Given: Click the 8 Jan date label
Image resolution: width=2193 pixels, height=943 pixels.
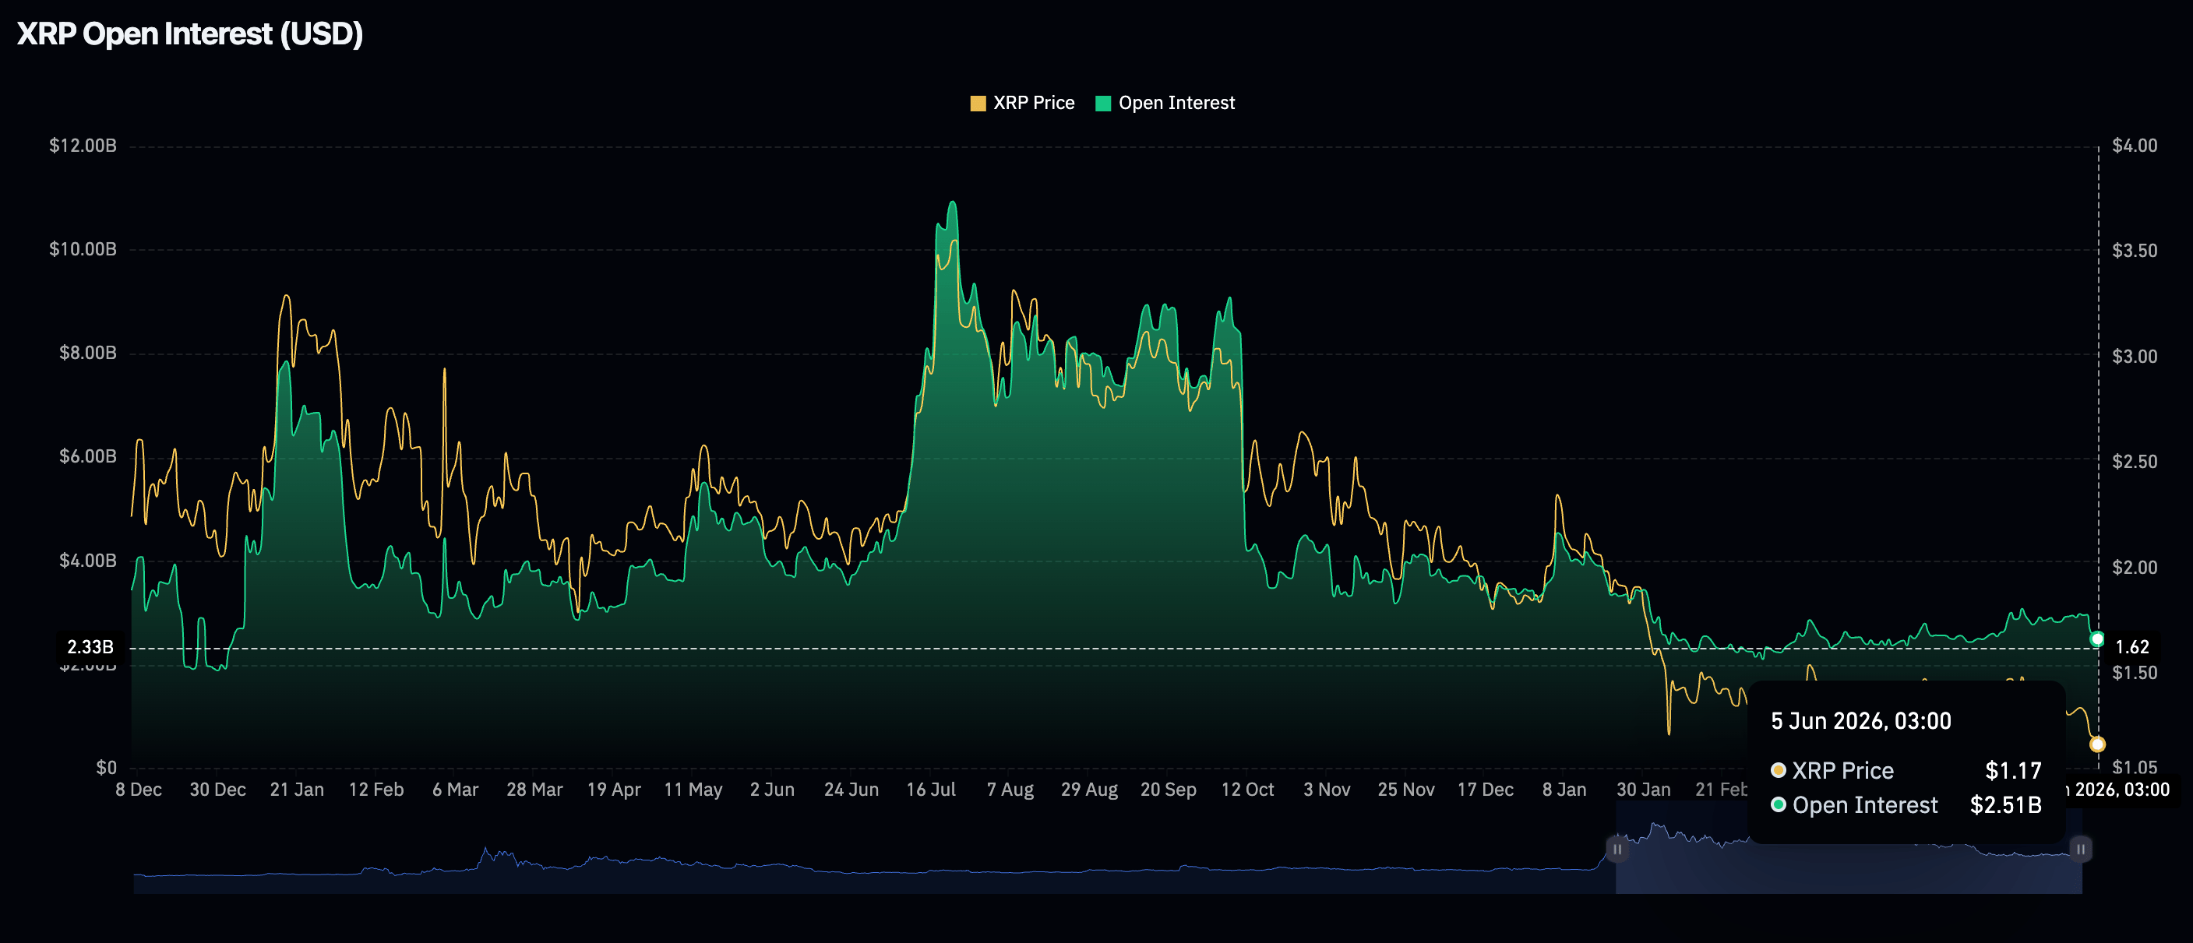Looking at the screenshot, I should (x=1564, y=790).
